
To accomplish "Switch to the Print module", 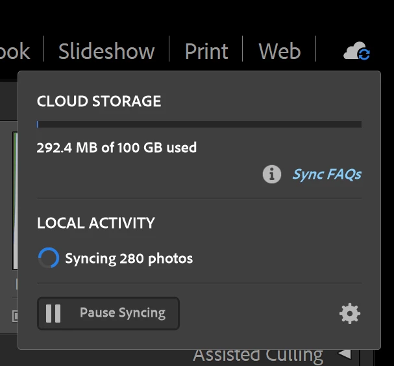I will (206, 51).
